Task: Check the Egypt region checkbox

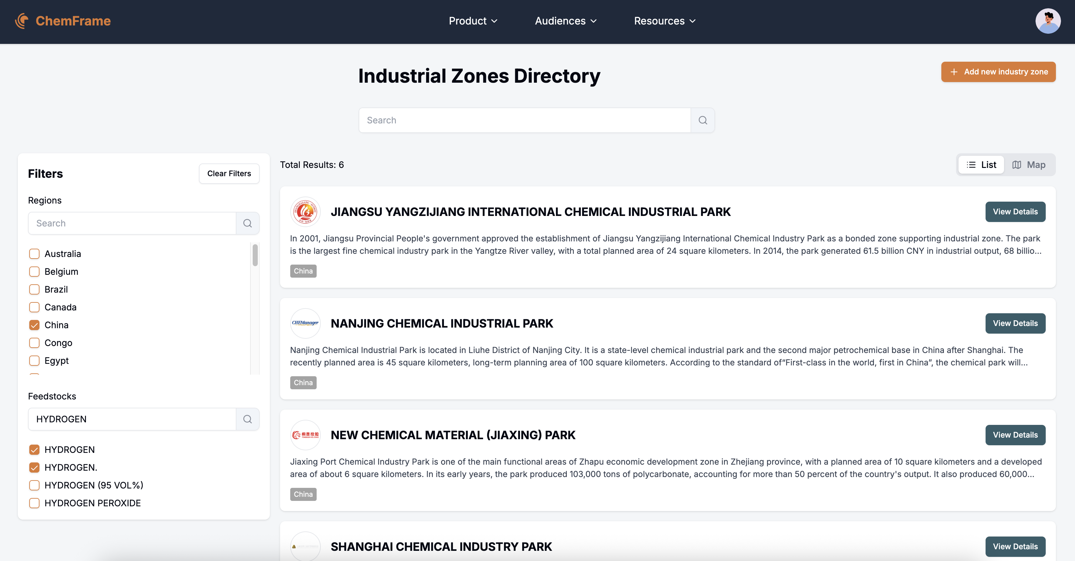Action: pos(34,361)
